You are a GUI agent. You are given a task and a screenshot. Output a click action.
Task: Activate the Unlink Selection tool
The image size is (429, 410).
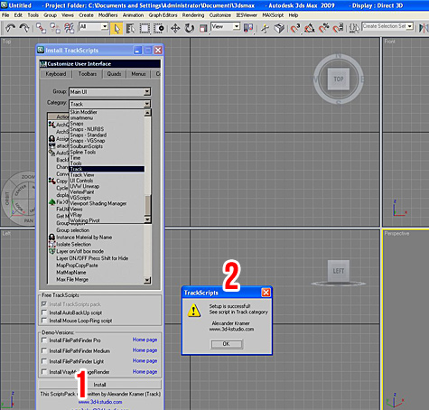click(55, 28)
